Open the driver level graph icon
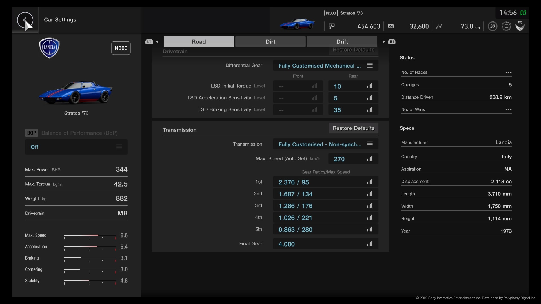Image resolution: width=541 pixels, height=304 pixels. [x=440, y=26]
